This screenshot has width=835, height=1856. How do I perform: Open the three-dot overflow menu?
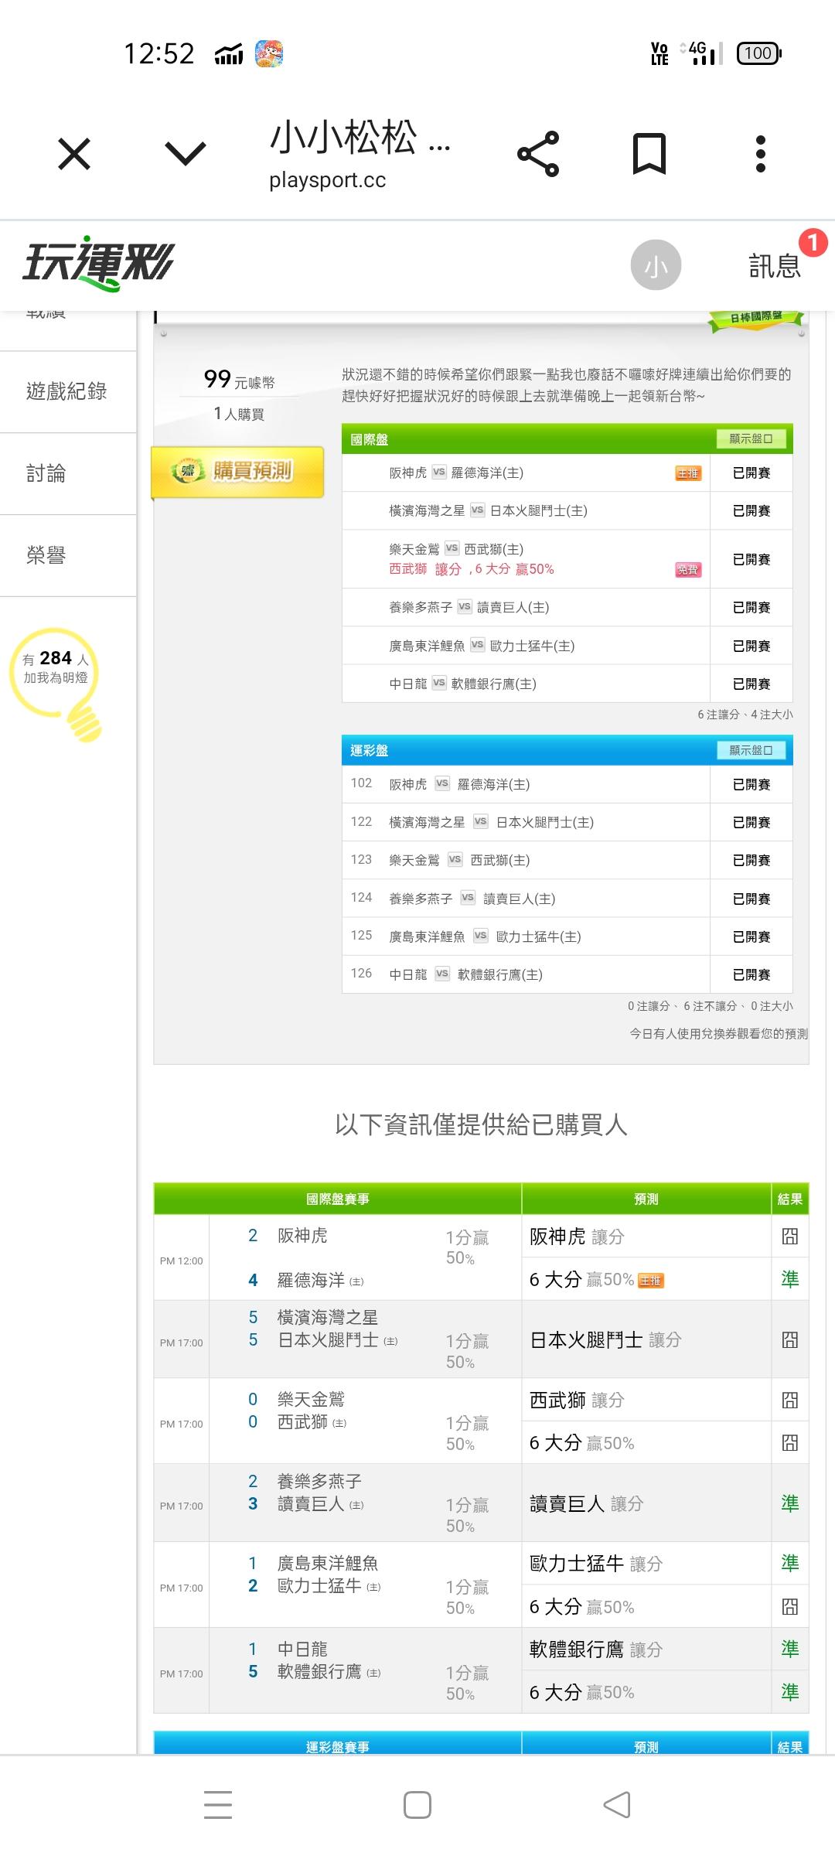pos(761,154)
